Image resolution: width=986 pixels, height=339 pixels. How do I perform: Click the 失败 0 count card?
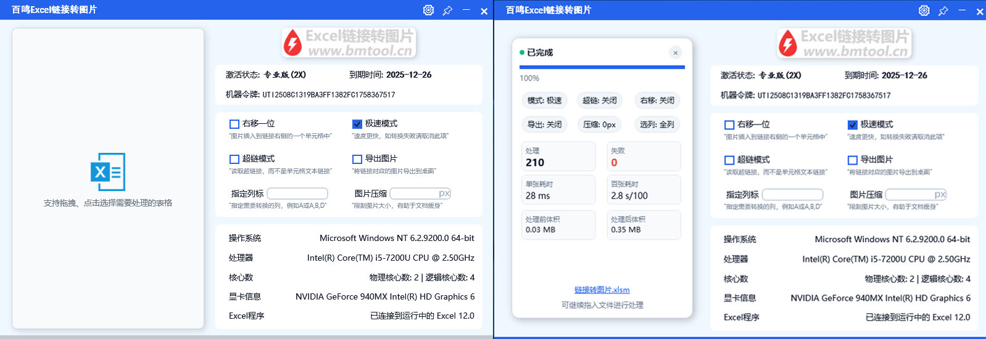[644, 157]
